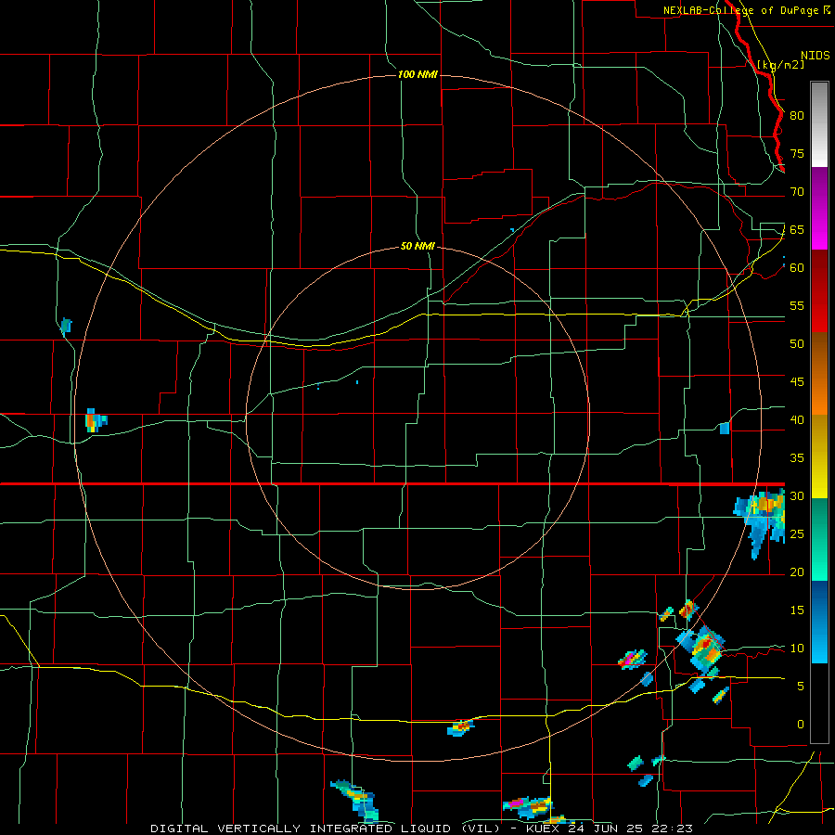Click the storm cell on the yellow highway at the bottom

[x=461, y=727]
